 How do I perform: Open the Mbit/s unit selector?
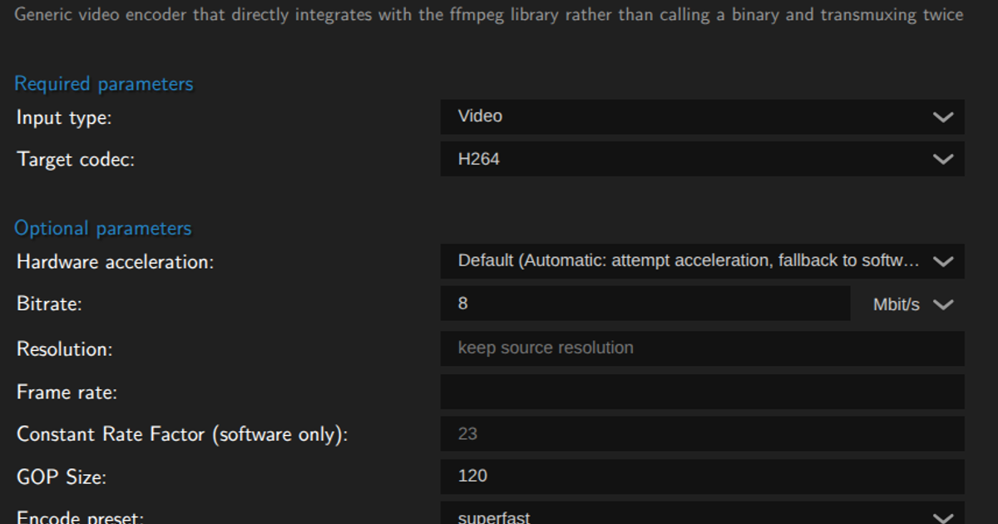(909, 304)
